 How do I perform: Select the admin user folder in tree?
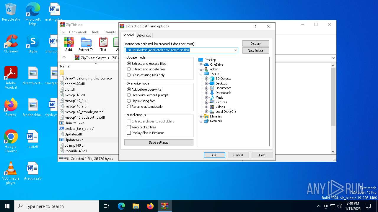(x=214, y=69)
